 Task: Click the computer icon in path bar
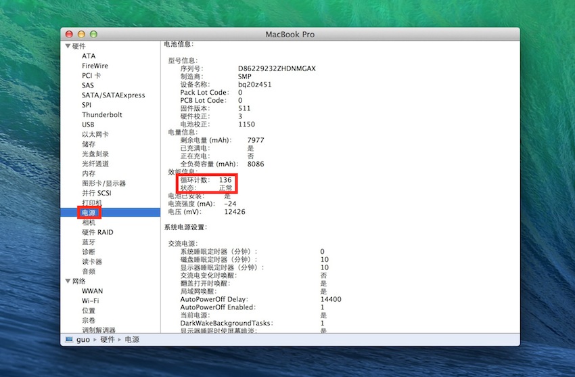click(x=69, y=340)
